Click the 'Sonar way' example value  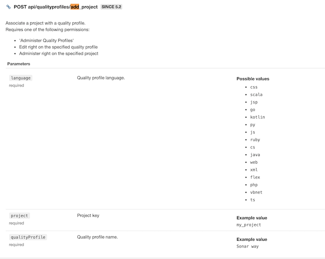(x=248, y=247)
